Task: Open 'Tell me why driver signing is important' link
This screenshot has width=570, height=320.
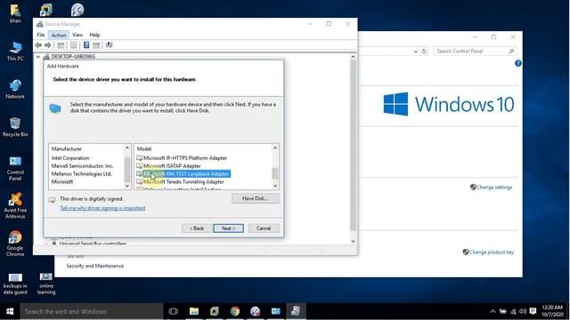Action: coord(102,208)
